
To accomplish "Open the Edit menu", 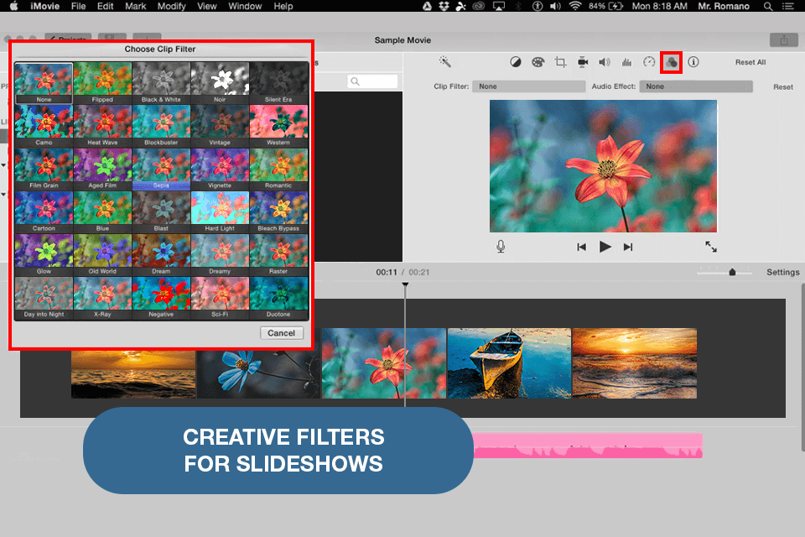I will (x=106, y=6).
